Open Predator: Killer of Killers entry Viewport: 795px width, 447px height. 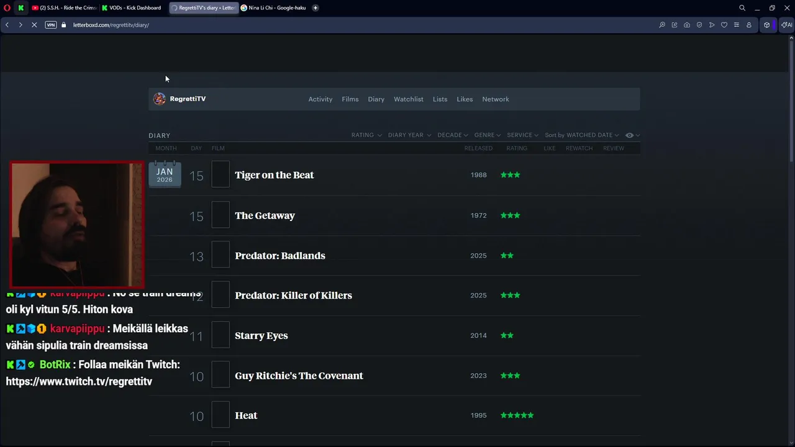click(x=294, y=296)
